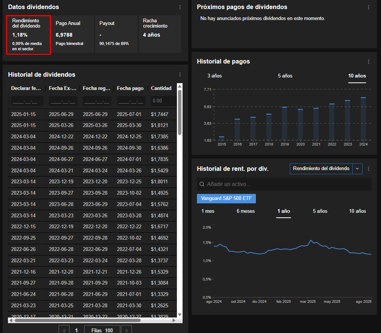Click the horizontal scrollbar thumb of dividend table

[x=77, y=321]
